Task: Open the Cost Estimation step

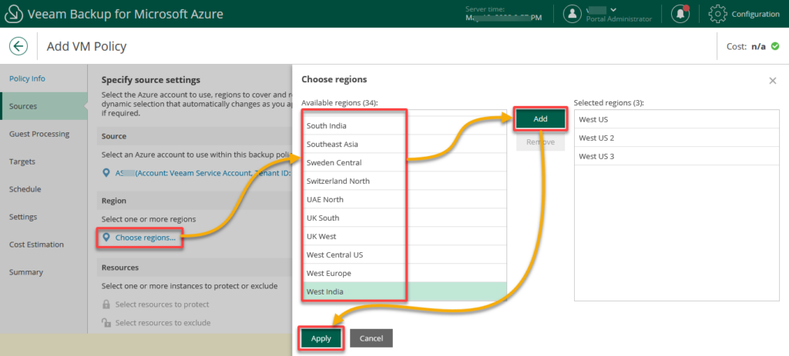Action: (x=37, y=245)
